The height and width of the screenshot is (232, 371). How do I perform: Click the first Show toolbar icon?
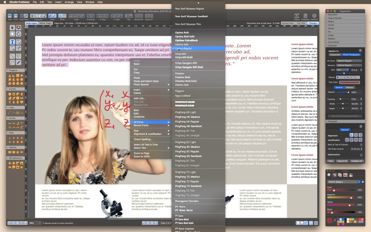pos(60,16)
